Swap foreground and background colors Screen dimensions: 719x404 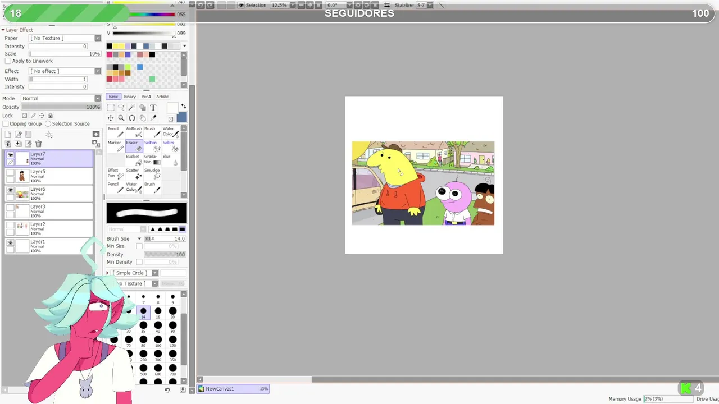183,106
